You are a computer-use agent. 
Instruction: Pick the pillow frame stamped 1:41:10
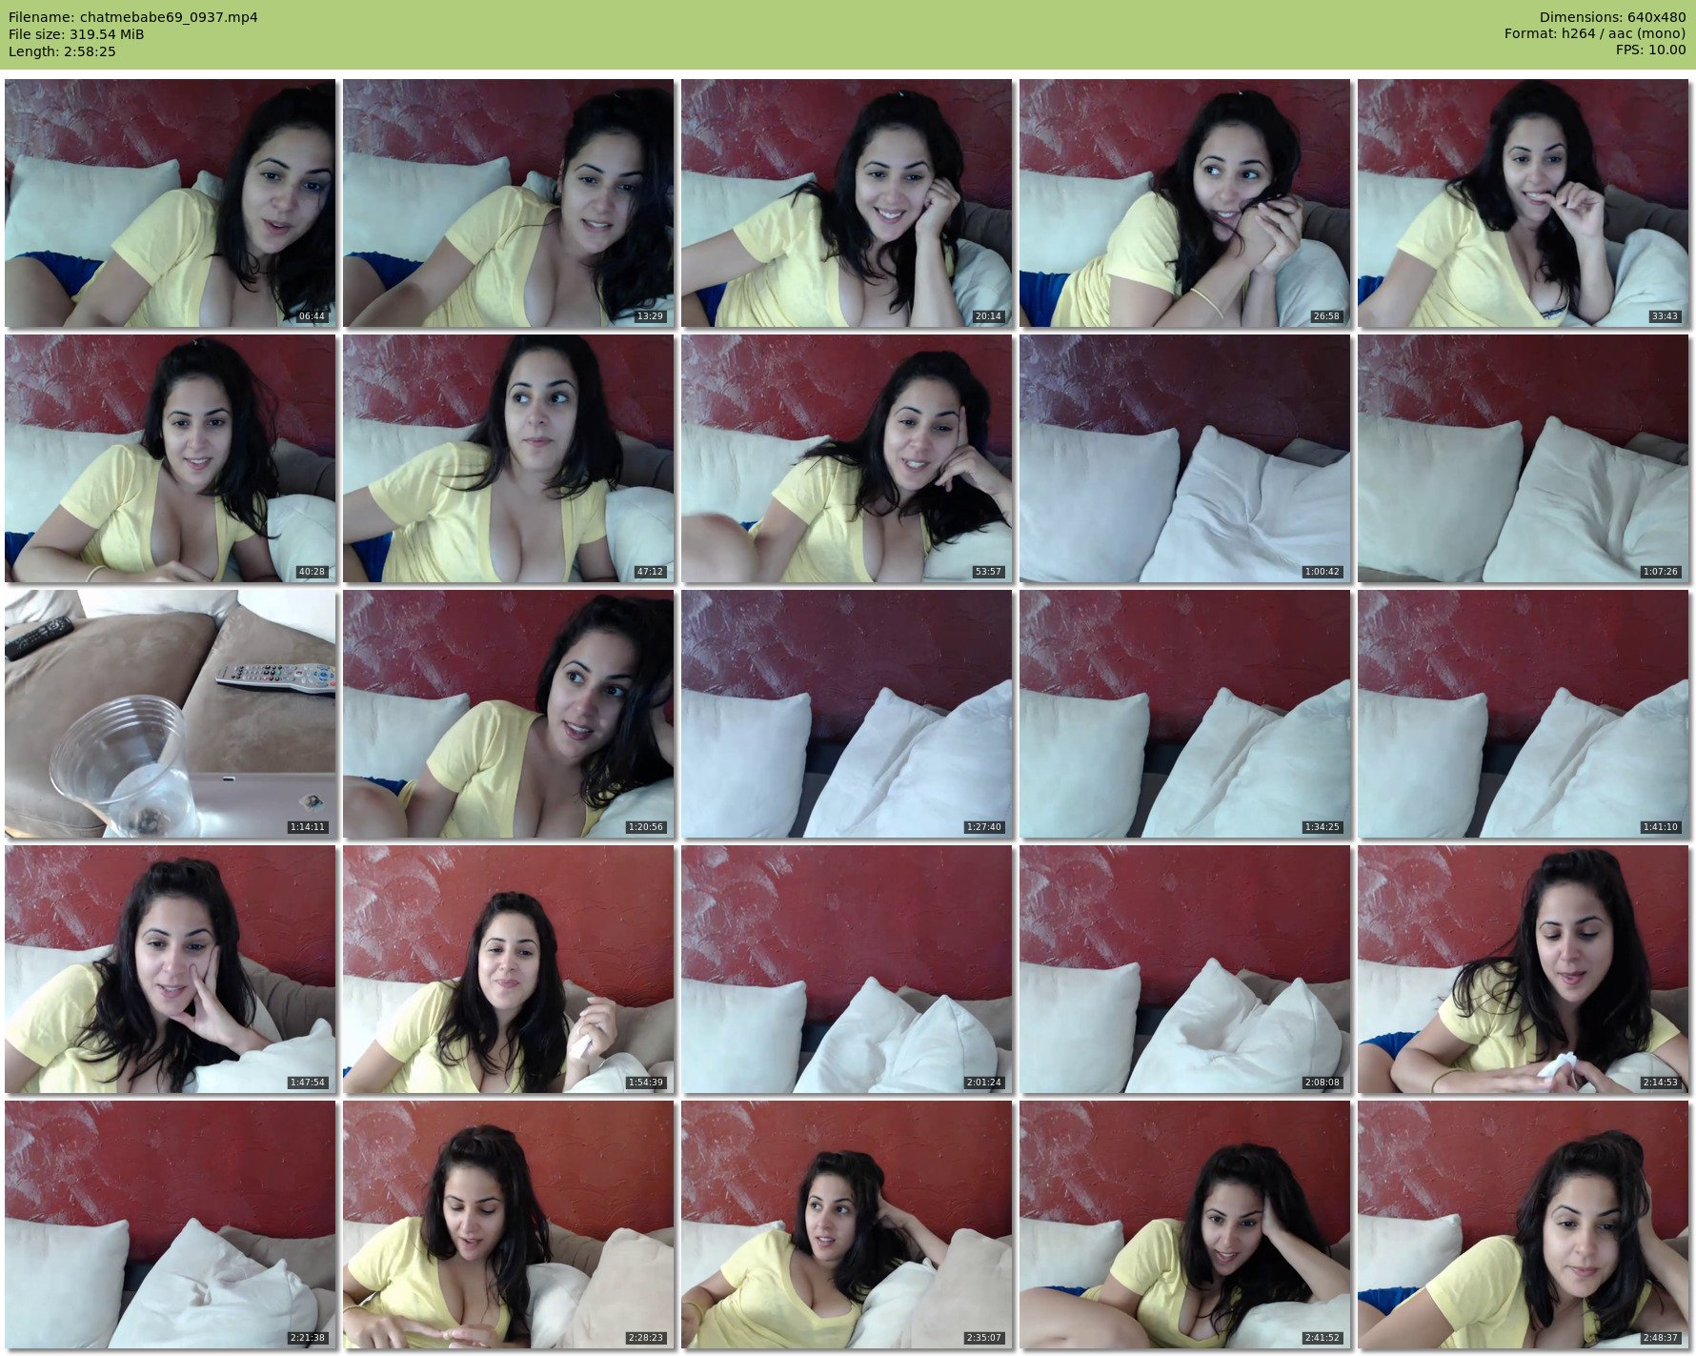(x=1523, y=714)
